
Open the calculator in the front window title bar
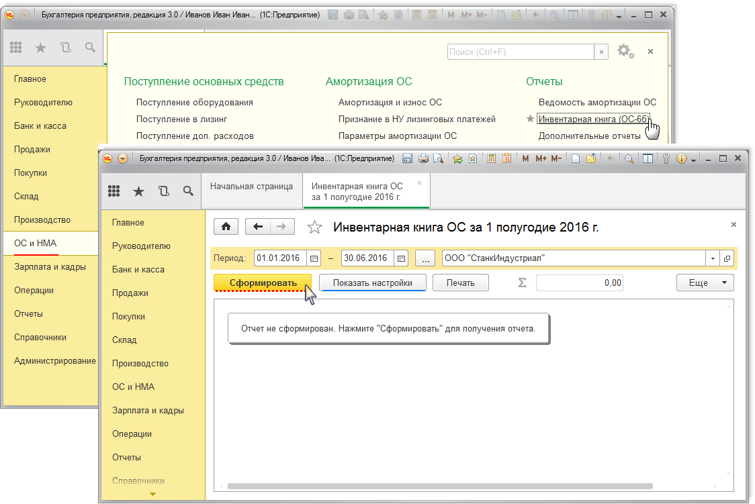492,159
